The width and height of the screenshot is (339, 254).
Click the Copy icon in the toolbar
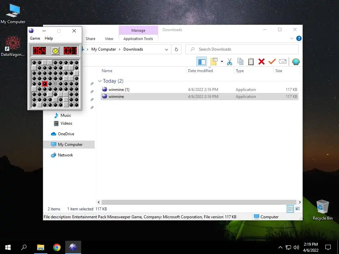click(240, 62)
